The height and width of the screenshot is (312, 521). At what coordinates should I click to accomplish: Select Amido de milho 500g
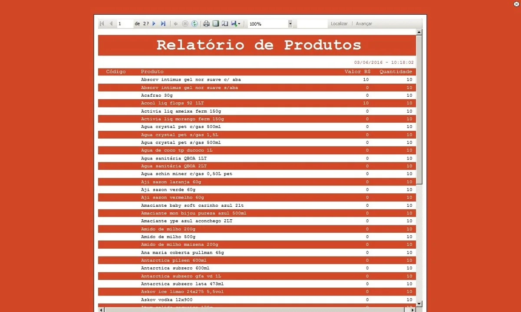coord(257,237)
